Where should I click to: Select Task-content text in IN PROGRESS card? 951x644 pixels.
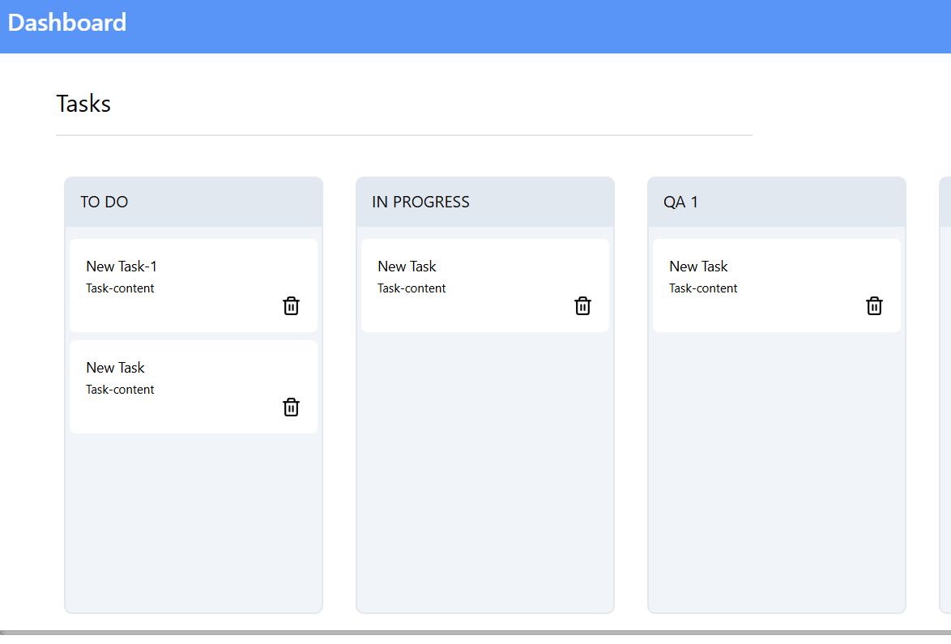(x=412, y=288)
